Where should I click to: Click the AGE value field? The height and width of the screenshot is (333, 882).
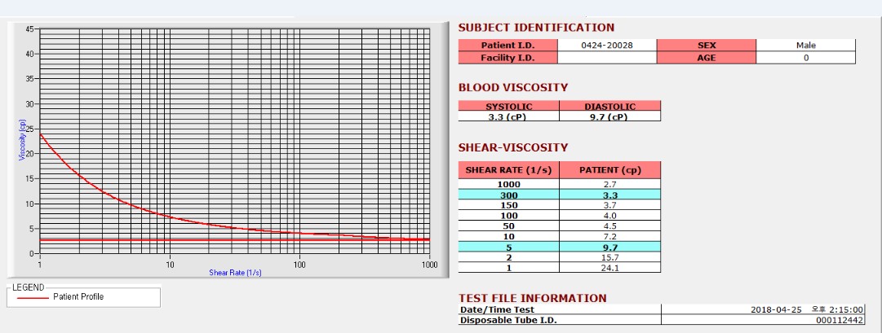pos(805,58)
